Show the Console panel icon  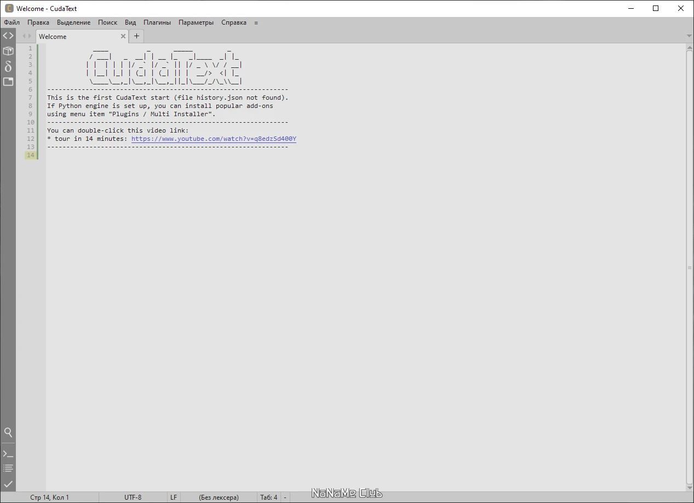point(8,454)
